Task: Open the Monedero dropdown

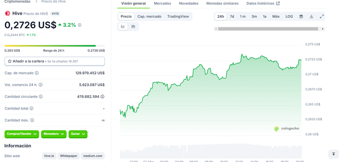Action: tap(54, 134)
